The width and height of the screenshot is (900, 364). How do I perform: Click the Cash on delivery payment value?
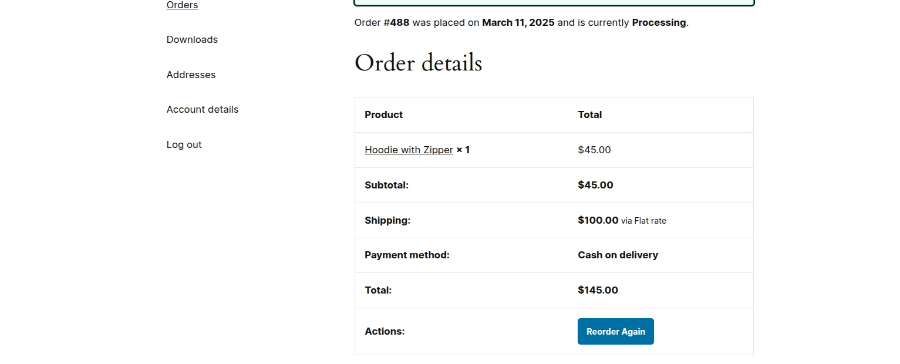click(618, 255)
